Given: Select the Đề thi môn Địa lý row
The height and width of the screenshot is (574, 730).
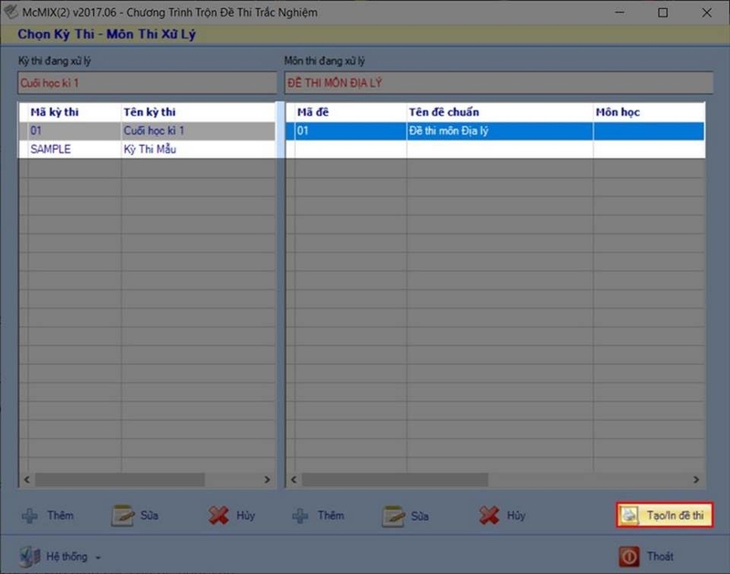Looking at the screenshot, I should coord(495,130).
